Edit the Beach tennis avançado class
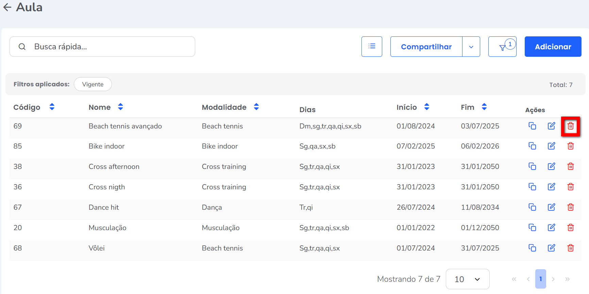The height and width of the screenshot is (294, 589). click(551, 126)
